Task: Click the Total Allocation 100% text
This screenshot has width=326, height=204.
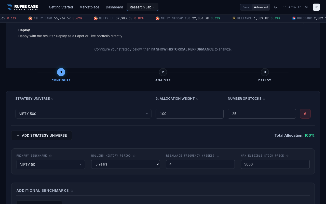Action: (x=294, y=135)
